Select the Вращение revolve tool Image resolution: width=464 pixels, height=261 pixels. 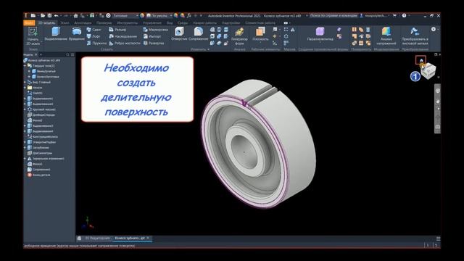click(x=77, y=34)
